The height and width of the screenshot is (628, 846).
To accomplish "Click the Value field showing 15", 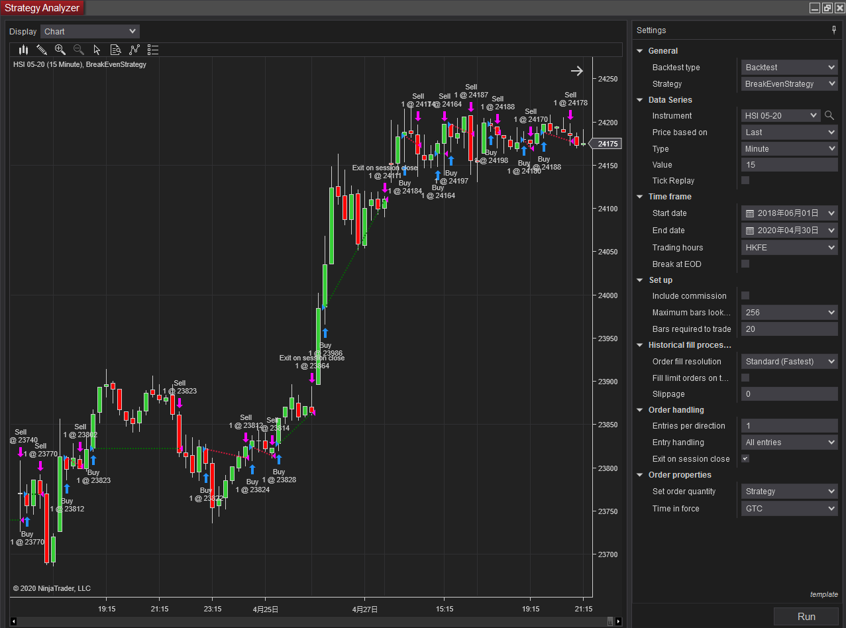I will tap(790, 164).
